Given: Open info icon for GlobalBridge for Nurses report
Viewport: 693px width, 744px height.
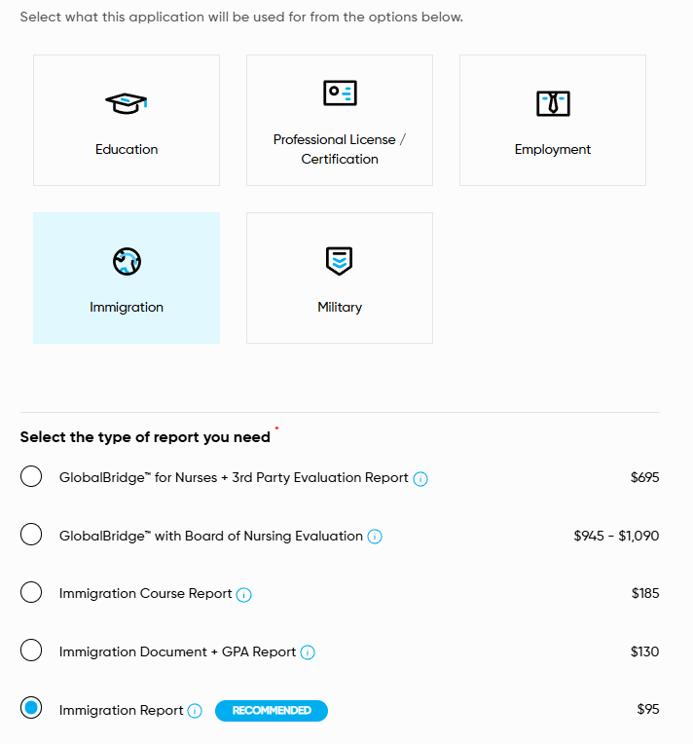Looking at the screenshot, I should coord(420,479).
